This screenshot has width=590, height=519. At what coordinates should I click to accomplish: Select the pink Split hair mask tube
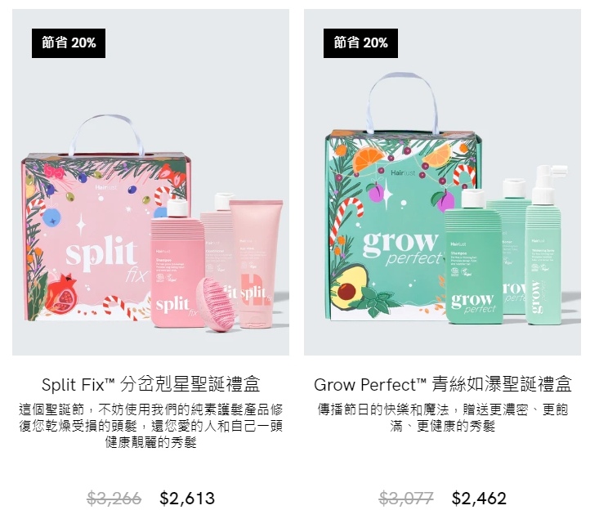coord(256,263)
